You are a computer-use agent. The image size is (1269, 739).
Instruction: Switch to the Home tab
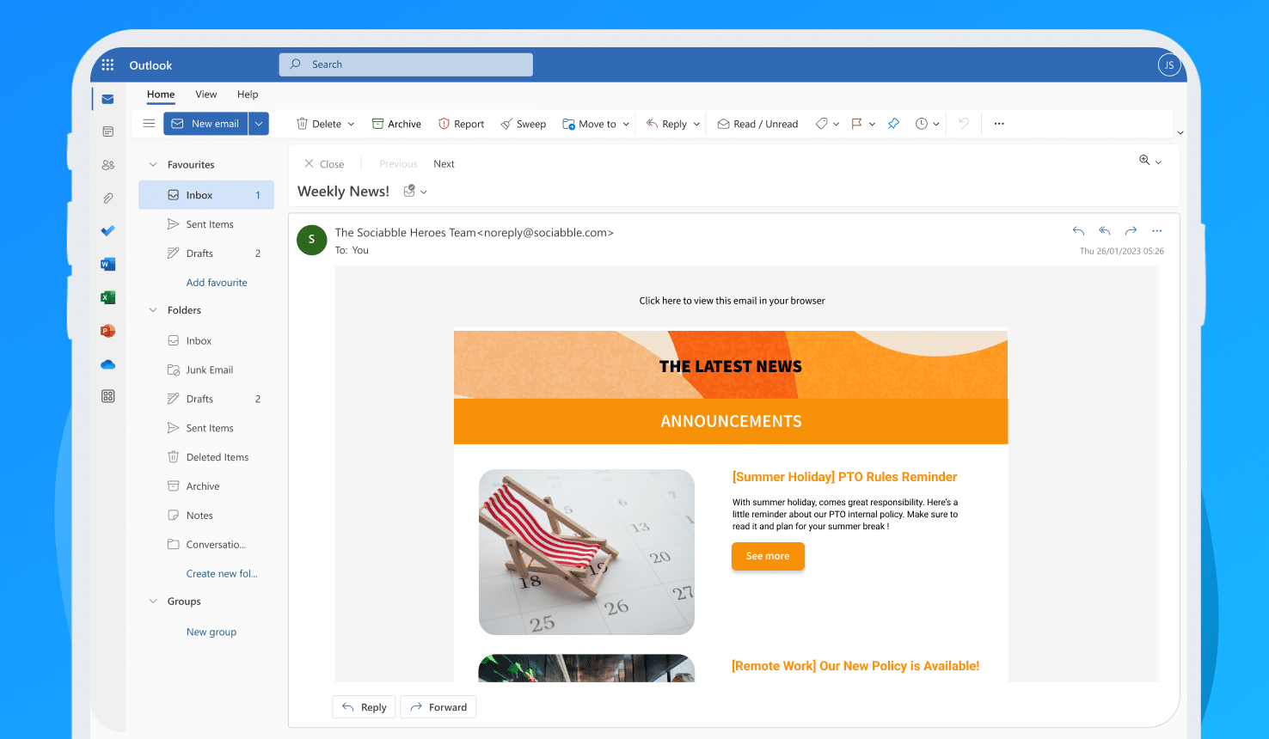161,95
